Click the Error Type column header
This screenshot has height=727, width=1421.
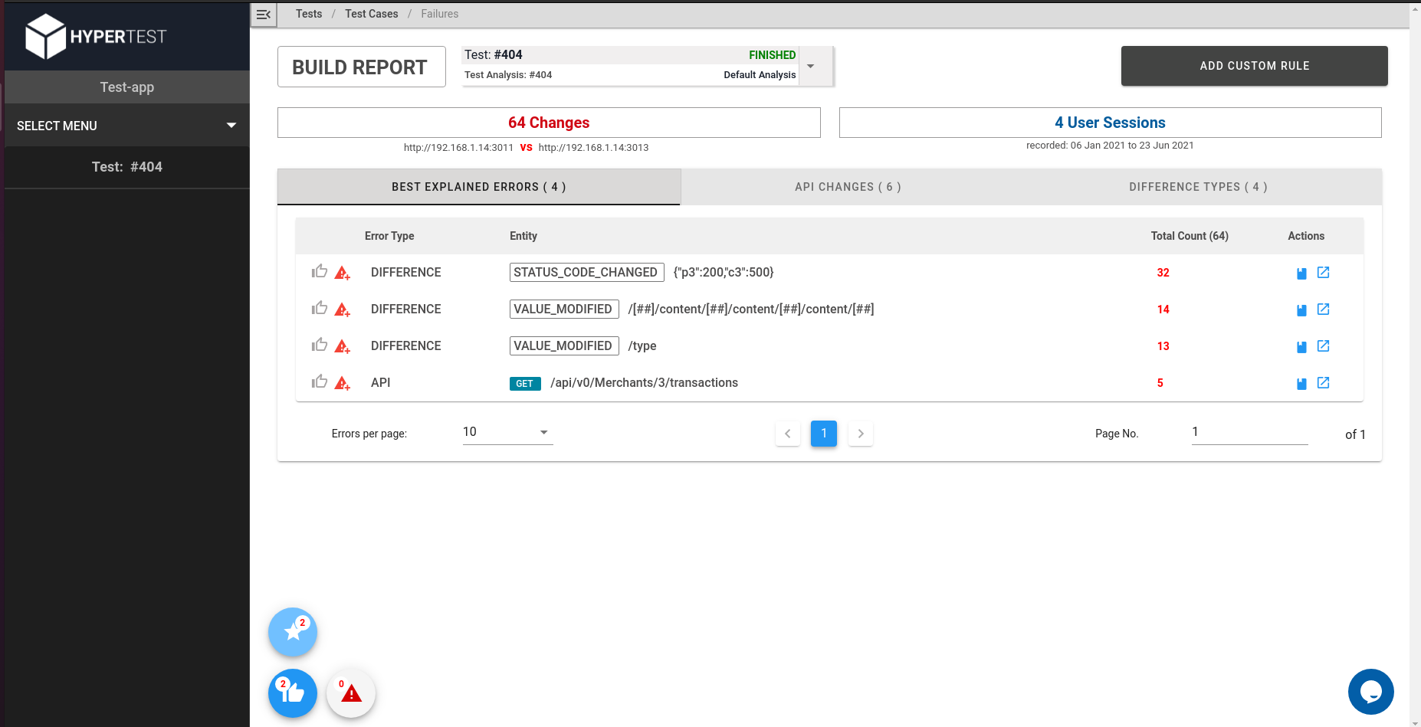coord(389,236)
